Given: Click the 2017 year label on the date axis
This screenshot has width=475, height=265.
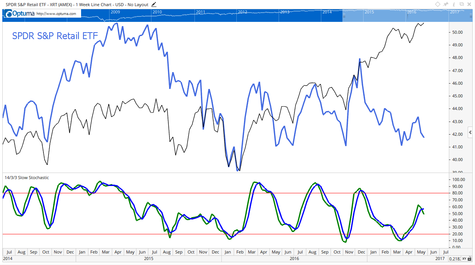Looking at the screenshot, I should [440, 258].
